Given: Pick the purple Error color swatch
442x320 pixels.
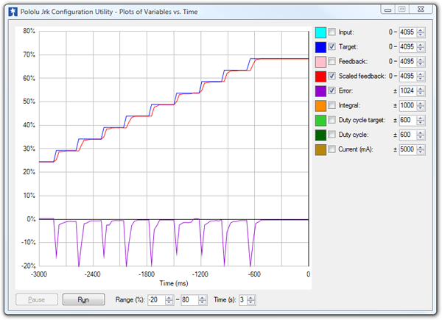Looking at the screenshot, I should tap(320, 91).
